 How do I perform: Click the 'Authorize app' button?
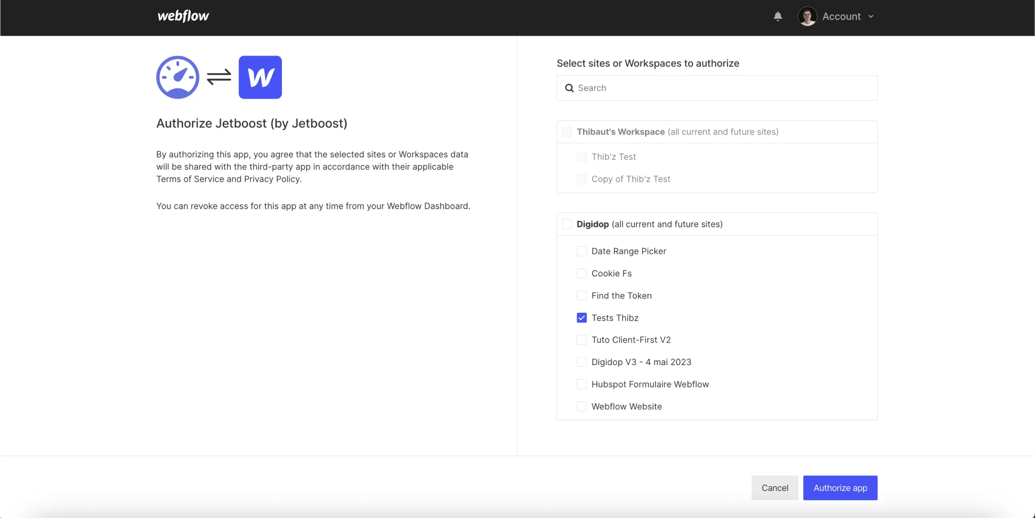point(841,488)
